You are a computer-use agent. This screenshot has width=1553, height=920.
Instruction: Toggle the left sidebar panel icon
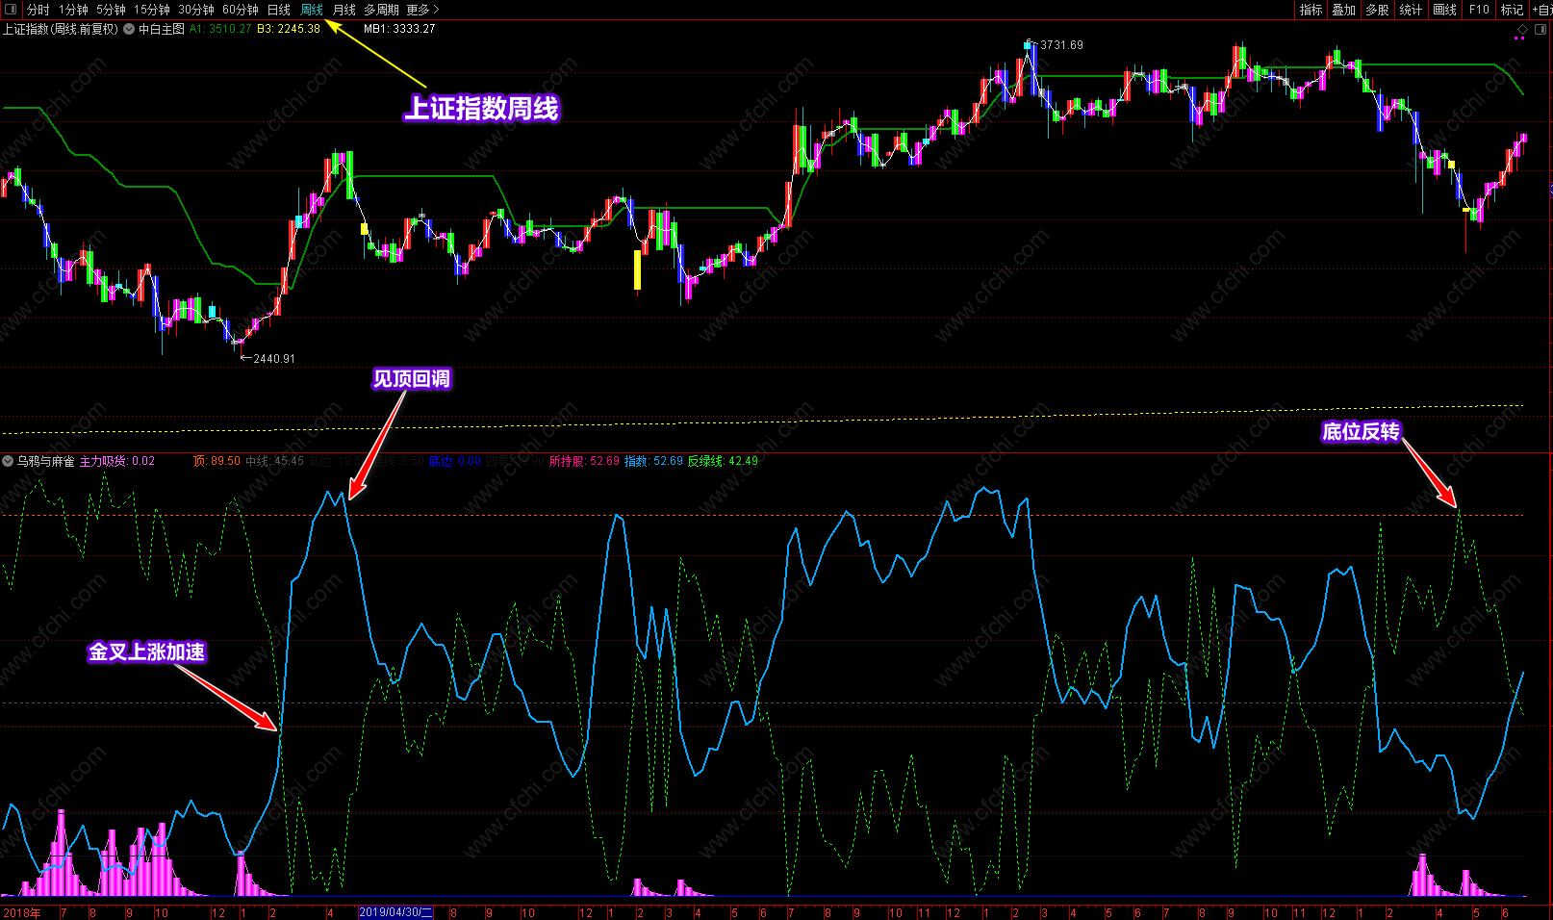[11, 10]
